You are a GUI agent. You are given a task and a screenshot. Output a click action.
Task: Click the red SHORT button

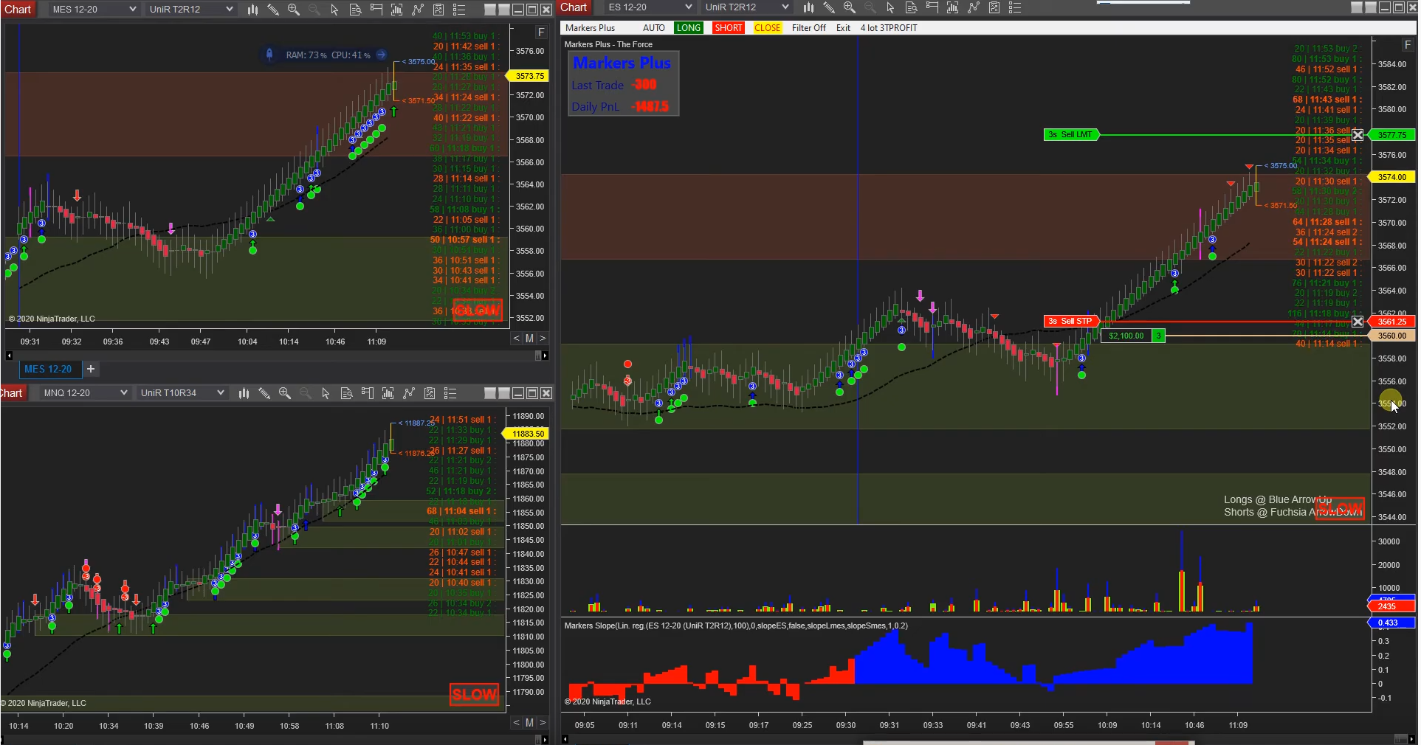(729, 28)
